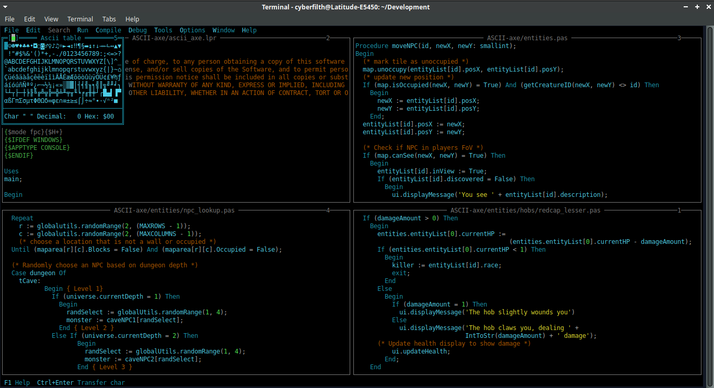The height and width of the screenshot is (388, 714).
Task: Open the Compile menu in the IDE
Action: click(x=108, y=30)
